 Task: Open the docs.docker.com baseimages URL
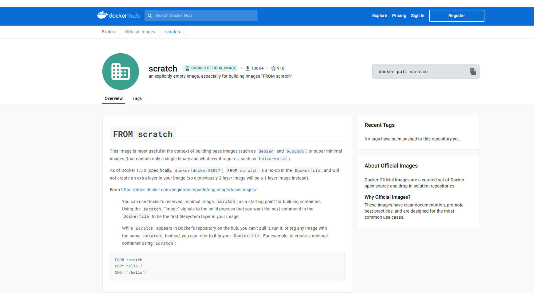click(189, 190)
